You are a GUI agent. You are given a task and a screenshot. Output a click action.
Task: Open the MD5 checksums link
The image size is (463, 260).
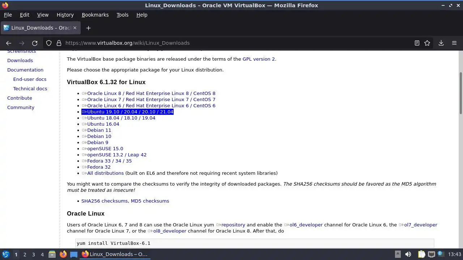150,201
